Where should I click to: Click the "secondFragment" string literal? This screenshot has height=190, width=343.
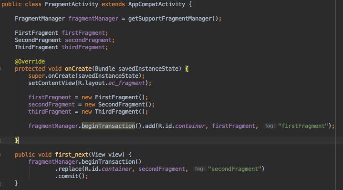[x=235, y=169]
